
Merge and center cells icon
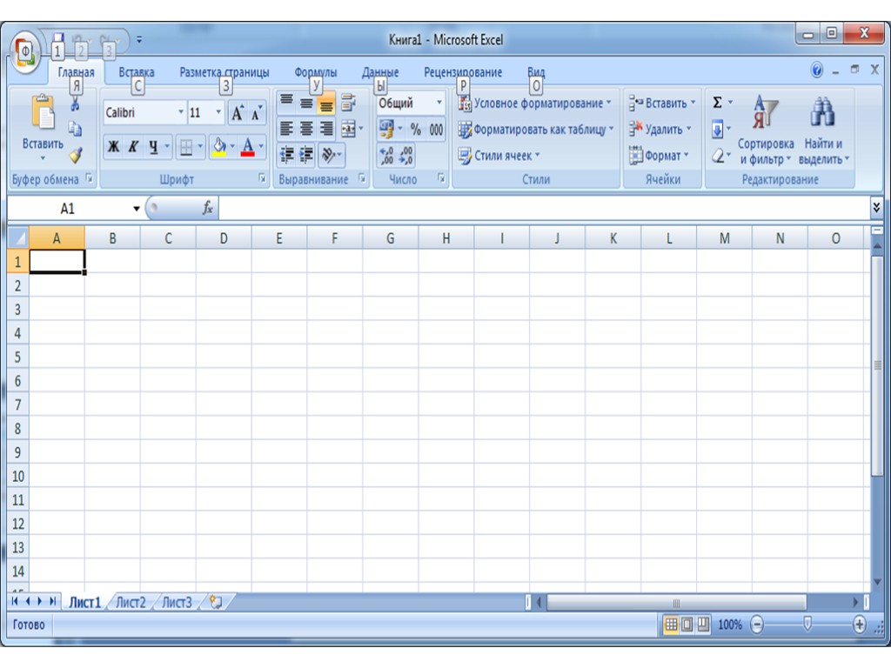point(348,129)
